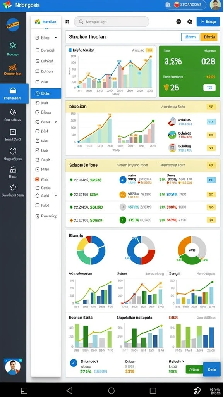Tap the Android back triangle navigation button
Screen dimensions: 223x397
[69, 390]
